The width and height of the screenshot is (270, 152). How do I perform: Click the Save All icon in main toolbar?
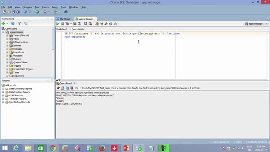pos(18,12)
